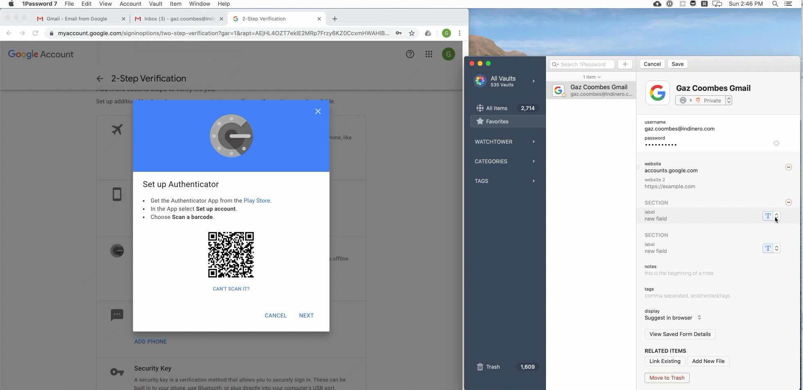Open the 1 item sort dropdown
The height and width of the screenshot is (390, 803).
click(591, 77)
